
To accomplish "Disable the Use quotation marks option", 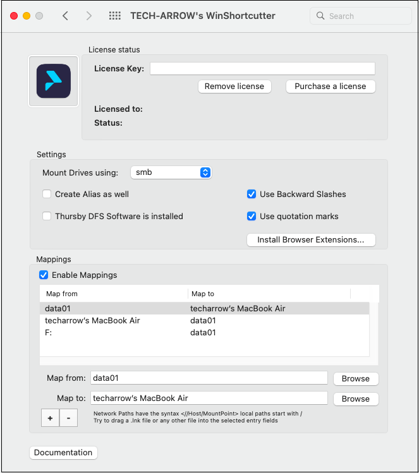I will [252, 216].
